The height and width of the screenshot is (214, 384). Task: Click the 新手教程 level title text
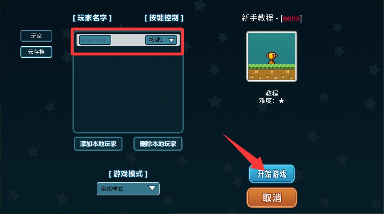[257, 18]
